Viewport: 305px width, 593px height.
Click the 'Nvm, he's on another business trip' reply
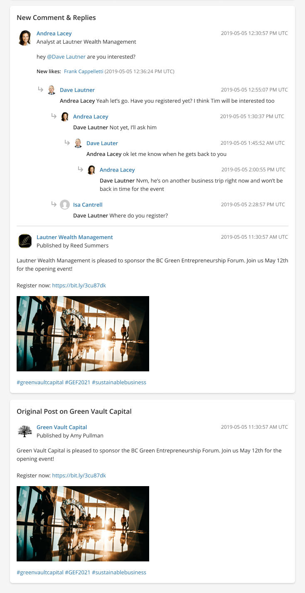click(191, 185)
